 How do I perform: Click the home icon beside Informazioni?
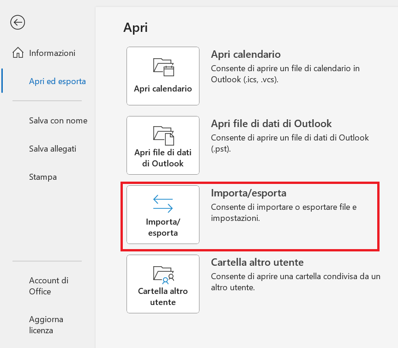[x=18, y=53]
